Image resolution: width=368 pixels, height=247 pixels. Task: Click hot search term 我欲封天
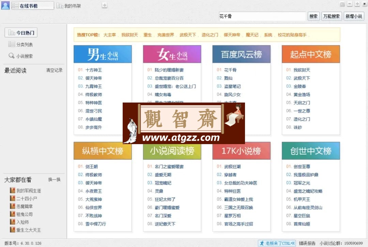(129, 35)
